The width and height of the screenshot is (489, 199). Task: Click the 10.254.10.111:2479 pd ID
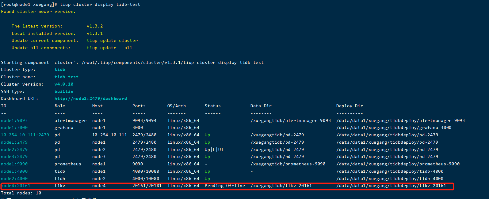(25, 135)
